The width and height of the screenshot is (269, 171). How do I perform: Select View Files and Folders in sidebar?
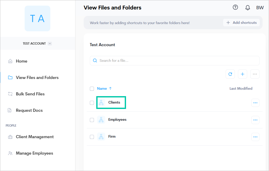coord(38,77)
